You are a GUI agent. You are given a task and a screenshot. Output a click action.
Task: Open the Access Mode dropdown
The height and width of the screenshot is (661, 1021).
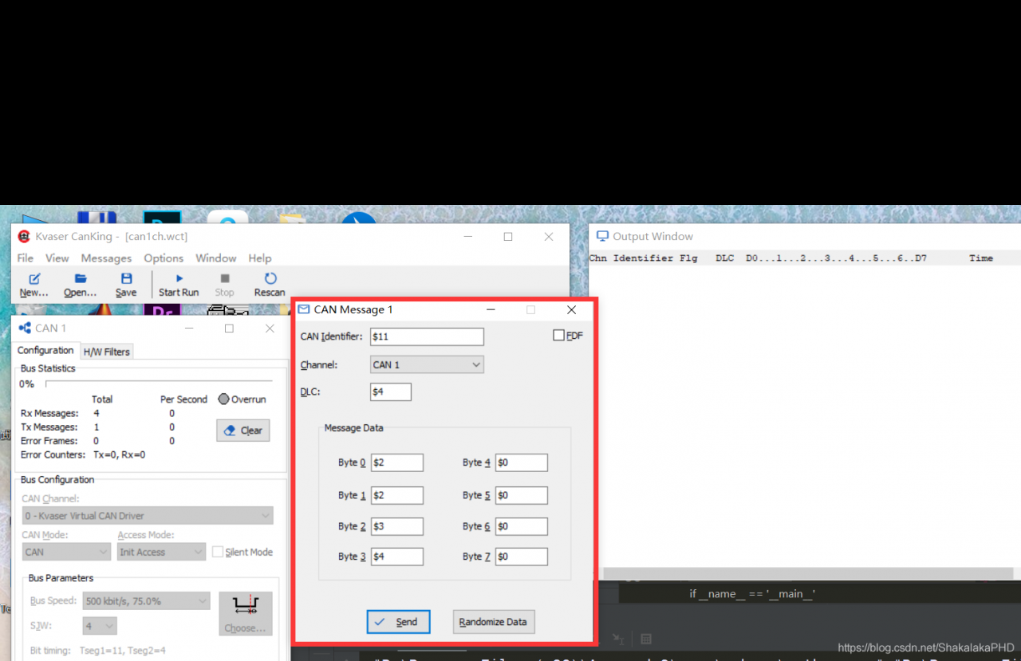point(162,552)
